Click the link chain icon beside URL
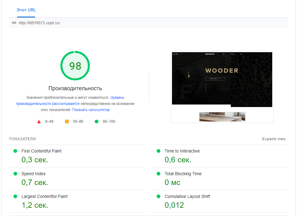The height and width of the screenshot is (216, 298). pos(14,23)
